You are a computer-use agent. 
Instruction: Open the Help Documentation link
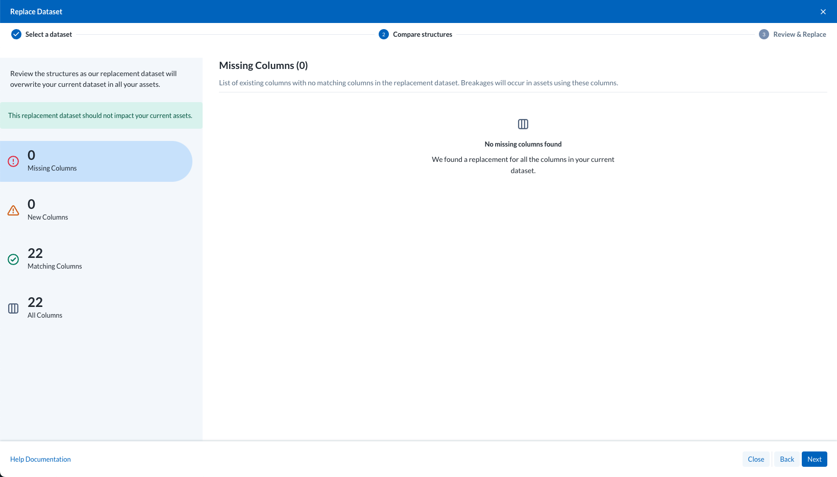pos(40,459)
